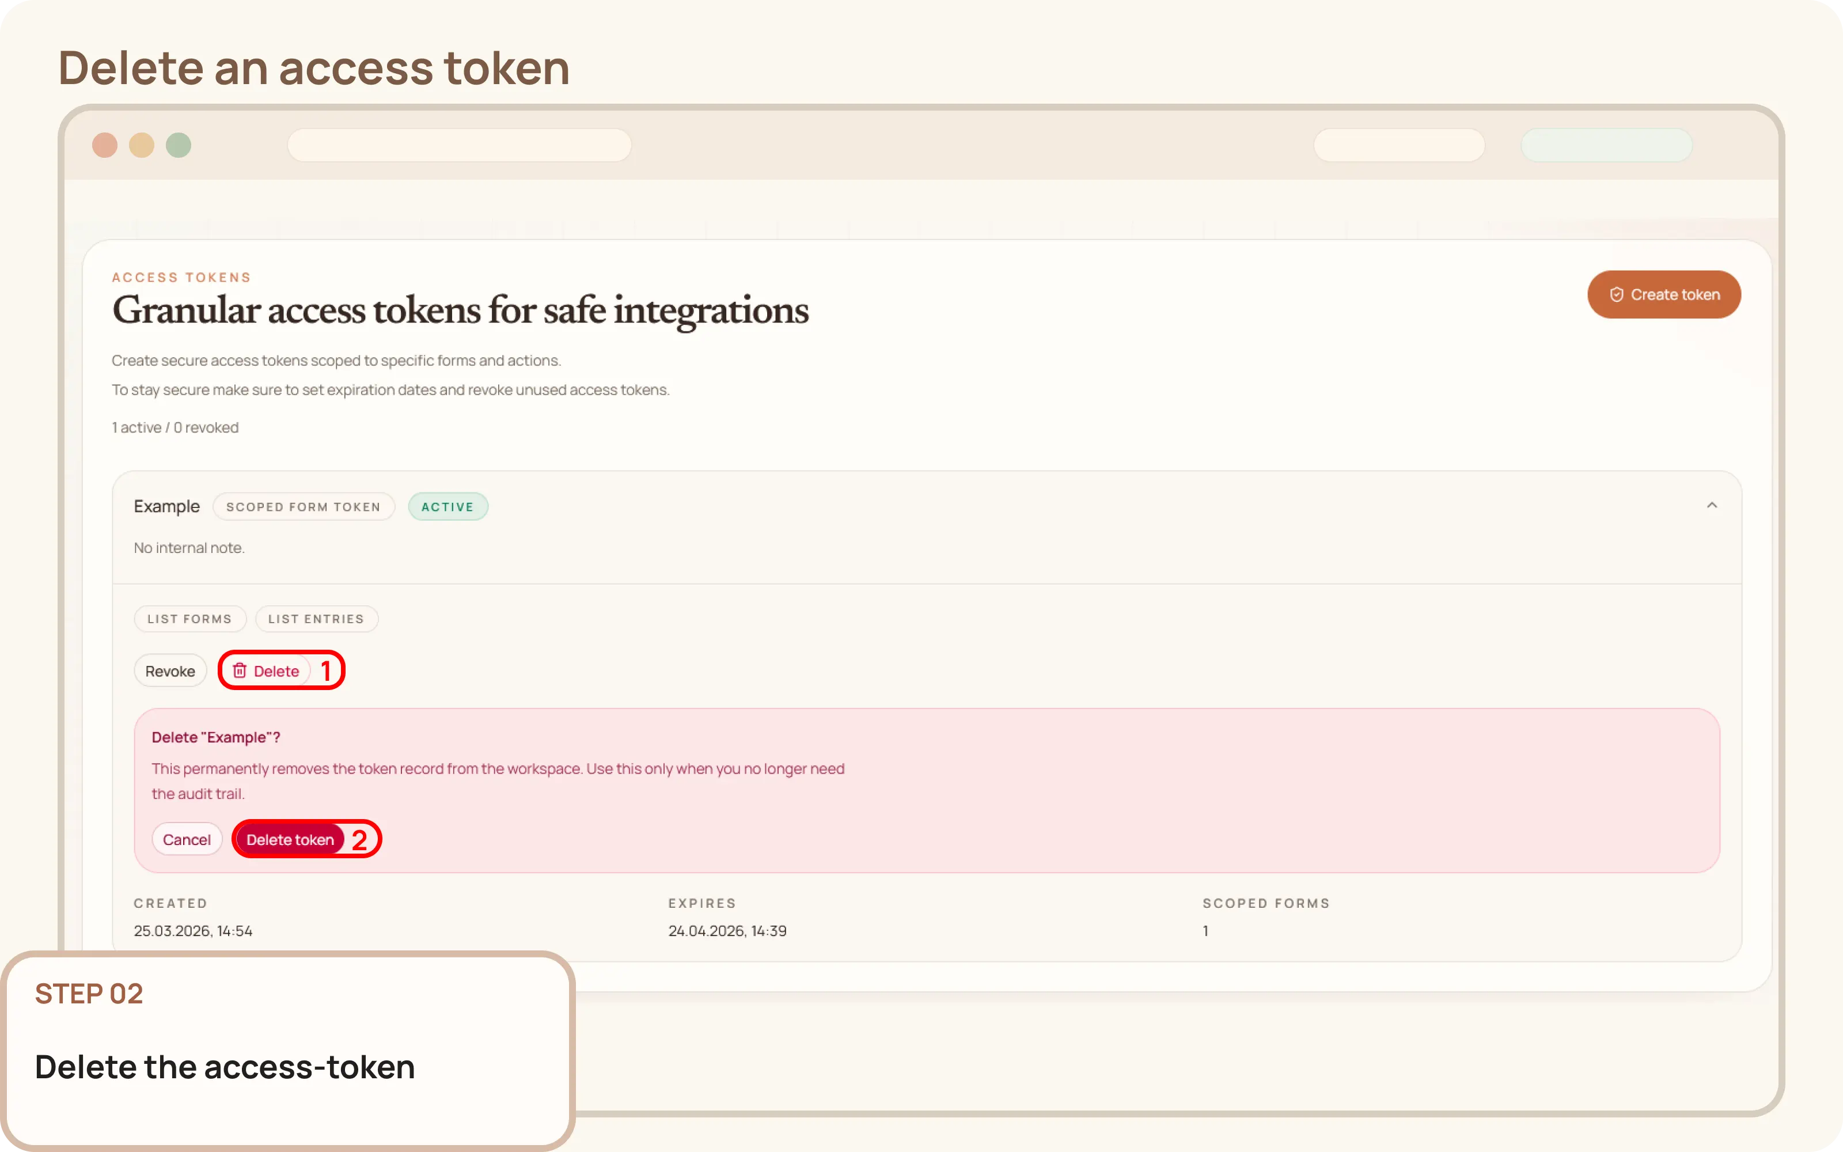Select the shield icon on Create token button
The width and height of the screenshot is (1843, 1152).
[1617, 295]
